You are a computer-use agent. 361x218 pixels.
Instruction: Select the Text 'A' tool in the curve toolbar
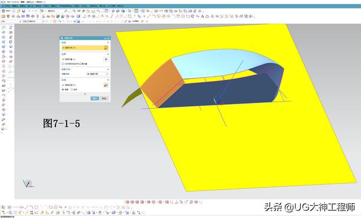coord(202,16)
